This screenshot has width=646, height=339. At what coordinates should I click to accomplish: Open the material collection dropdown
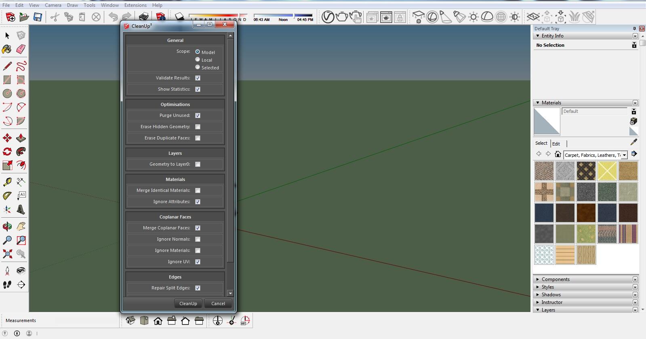625,155
